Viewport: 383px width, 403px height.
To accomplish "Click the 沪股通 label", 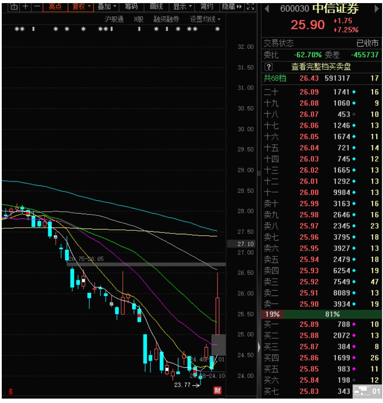I will pos(114,19).
